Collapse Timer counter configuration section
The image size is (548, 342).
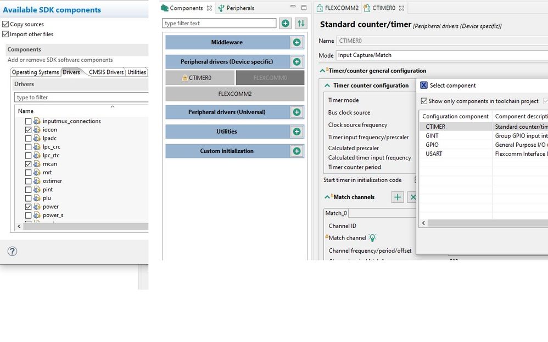pos(327,86)
